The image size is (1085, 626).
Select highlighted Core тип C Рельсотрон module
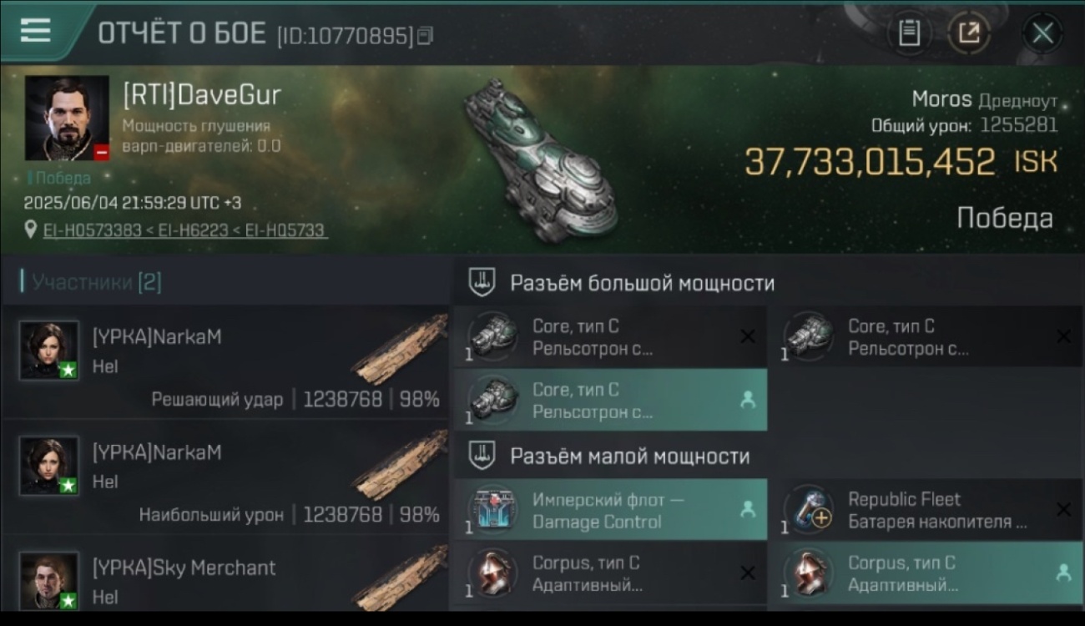610,400
